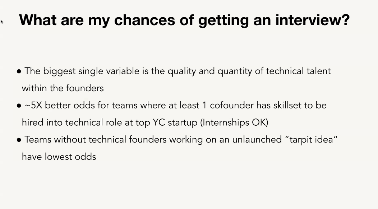Click the phrase "within the founders"
This screenshot has height=209, width=378.
point(63,88)
